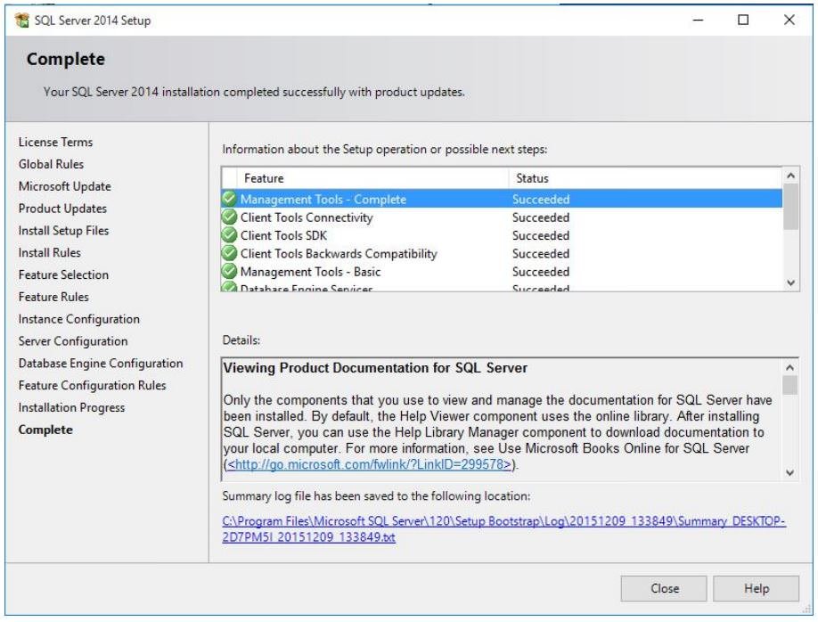The height and width of the screenshot is (622, 818).
Task: Click the Database Engine Configuration step
Action: point(101,364)
